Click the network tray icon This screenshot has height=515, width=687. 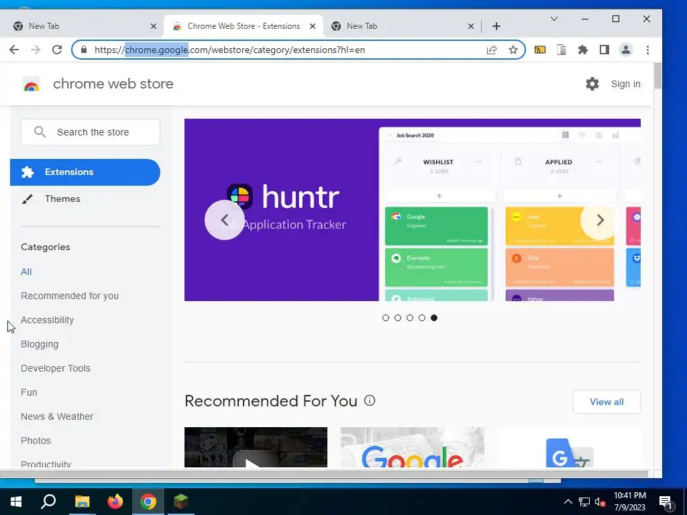pos(584,502)
